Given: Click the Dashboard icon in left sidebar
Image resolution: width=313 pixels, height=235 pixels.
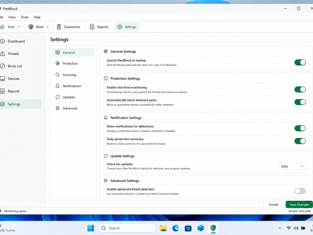Looking at the screenshot, I should click(2, 42).
